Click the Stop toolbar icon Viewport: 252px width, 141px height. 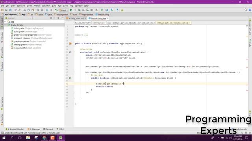[x=92, y=10]
